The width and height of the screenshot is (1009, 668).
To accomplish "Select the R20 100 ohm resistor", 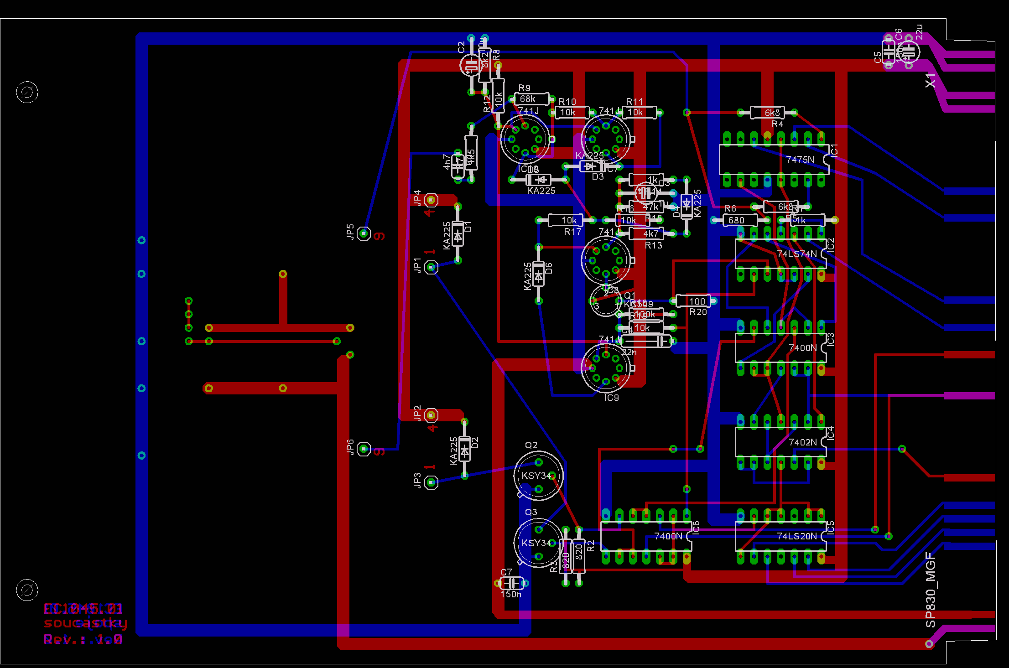I will click(x=693, y=301).
